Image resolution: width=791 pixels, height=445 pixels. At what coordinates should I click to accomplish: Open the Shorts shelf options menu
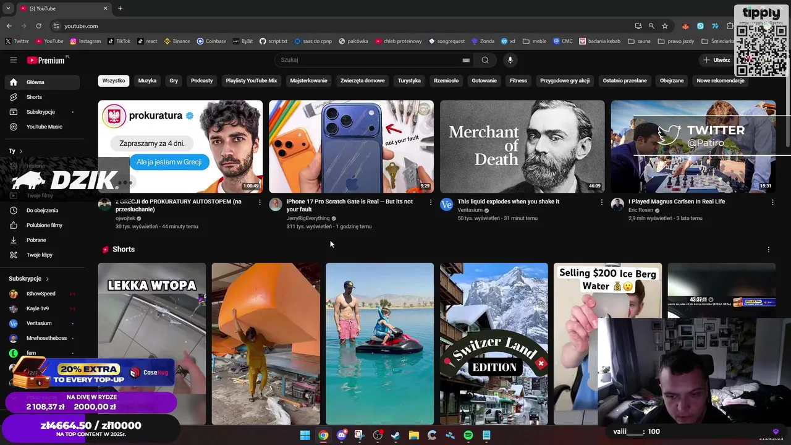coord(769,250)
